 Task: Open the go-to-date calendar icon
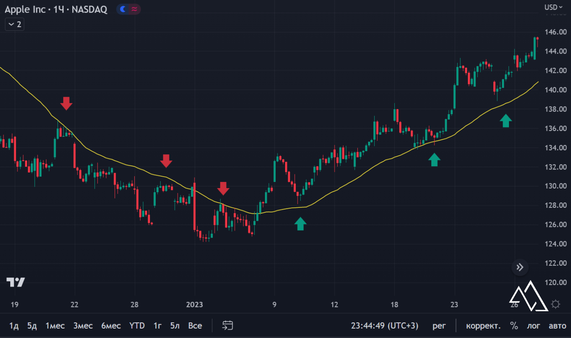click(228, 326)
